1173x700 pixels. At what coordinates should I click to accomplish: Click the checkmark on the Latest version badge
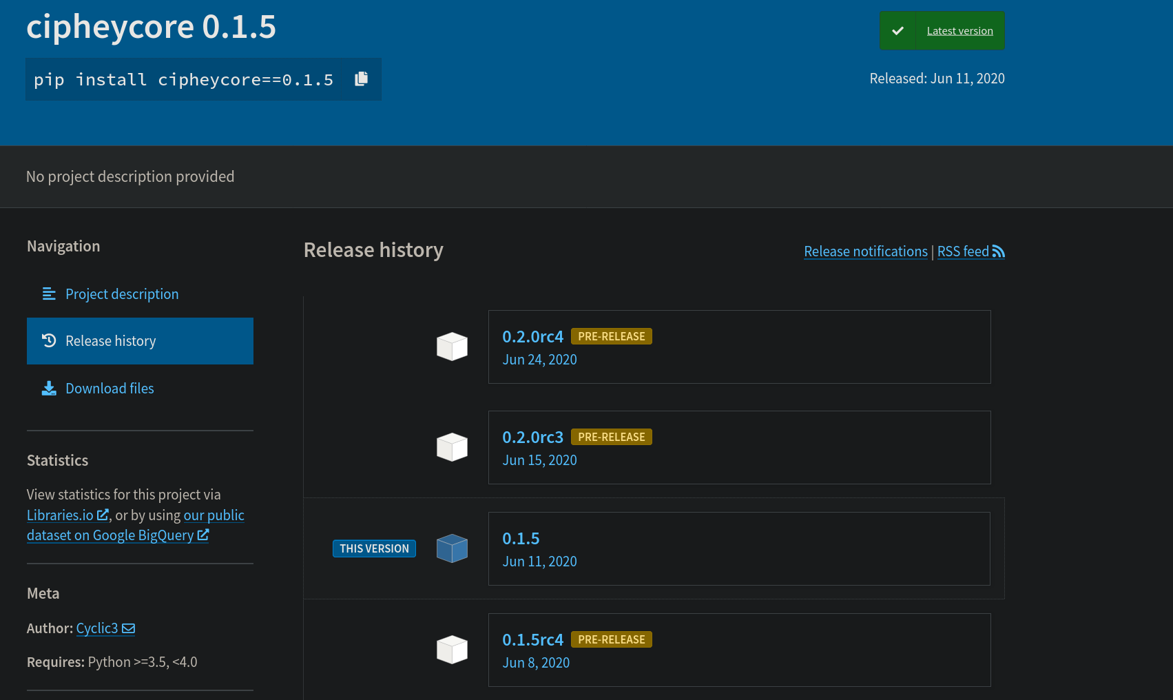click(897, 30)
